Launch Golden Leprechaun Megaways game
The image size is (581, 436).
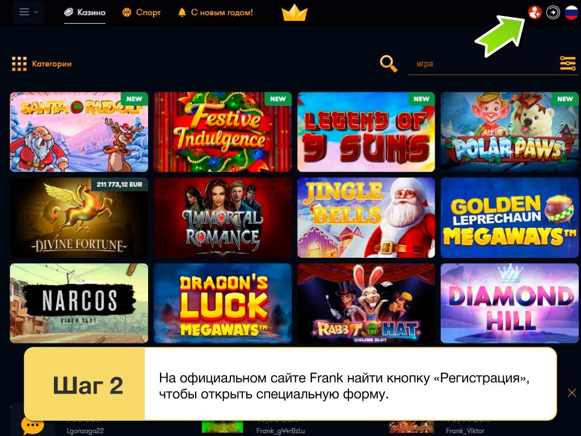click(x=510, y=217)
